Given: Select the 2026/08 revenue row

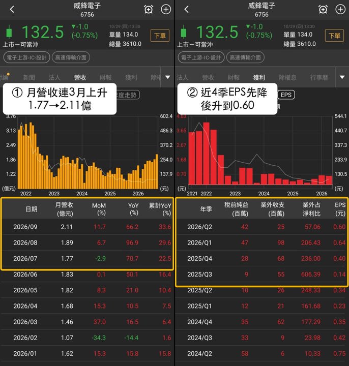Looking at the screenshot, I should coord(87,242).
